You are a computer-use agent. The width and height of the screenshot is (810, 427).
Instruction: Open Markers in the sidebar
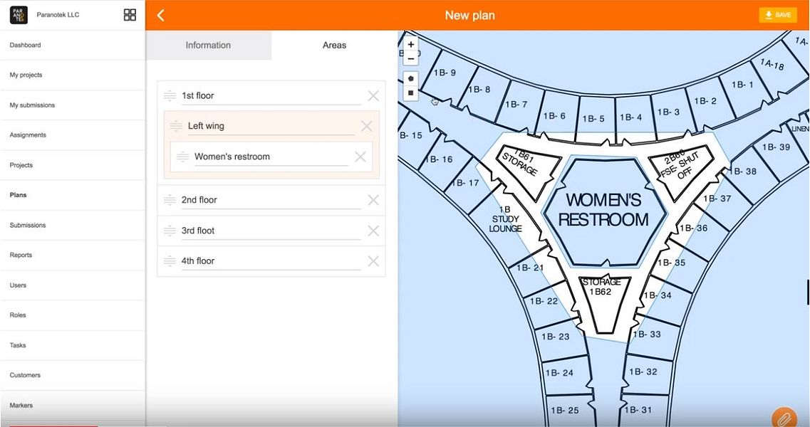(x=73, y=406)
